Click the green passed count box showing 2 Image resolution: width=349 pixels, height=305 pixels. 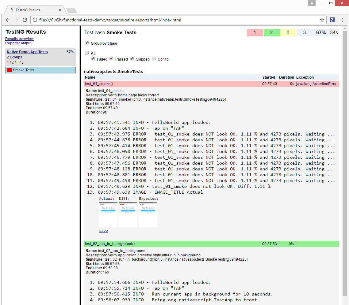click(271, 33)
